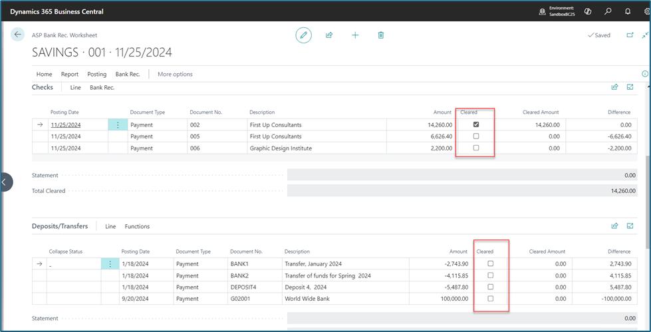Open Collapse Status column header
This screenshot has width=651, height=332.
[66, 251]
